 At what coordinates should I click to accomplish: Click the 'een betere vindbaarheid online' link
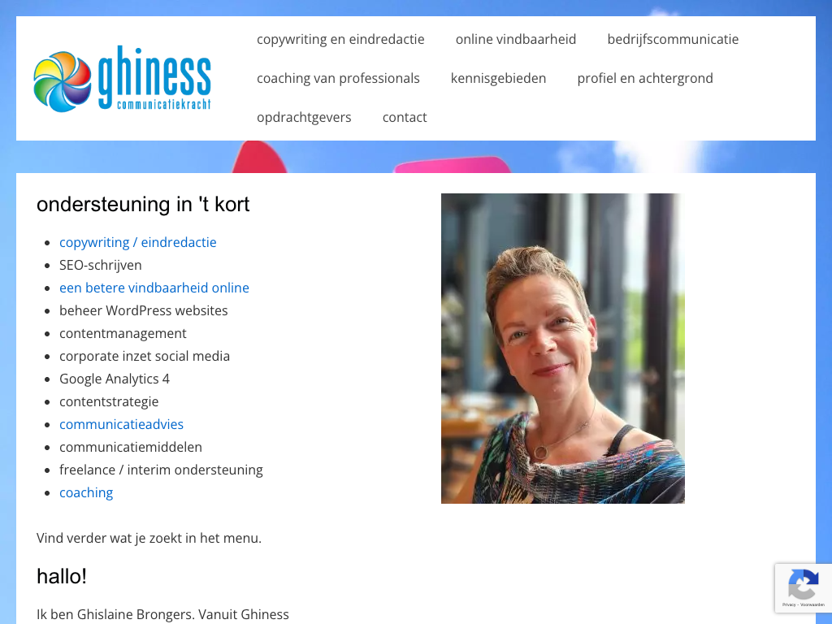click(x=154, y=288)
